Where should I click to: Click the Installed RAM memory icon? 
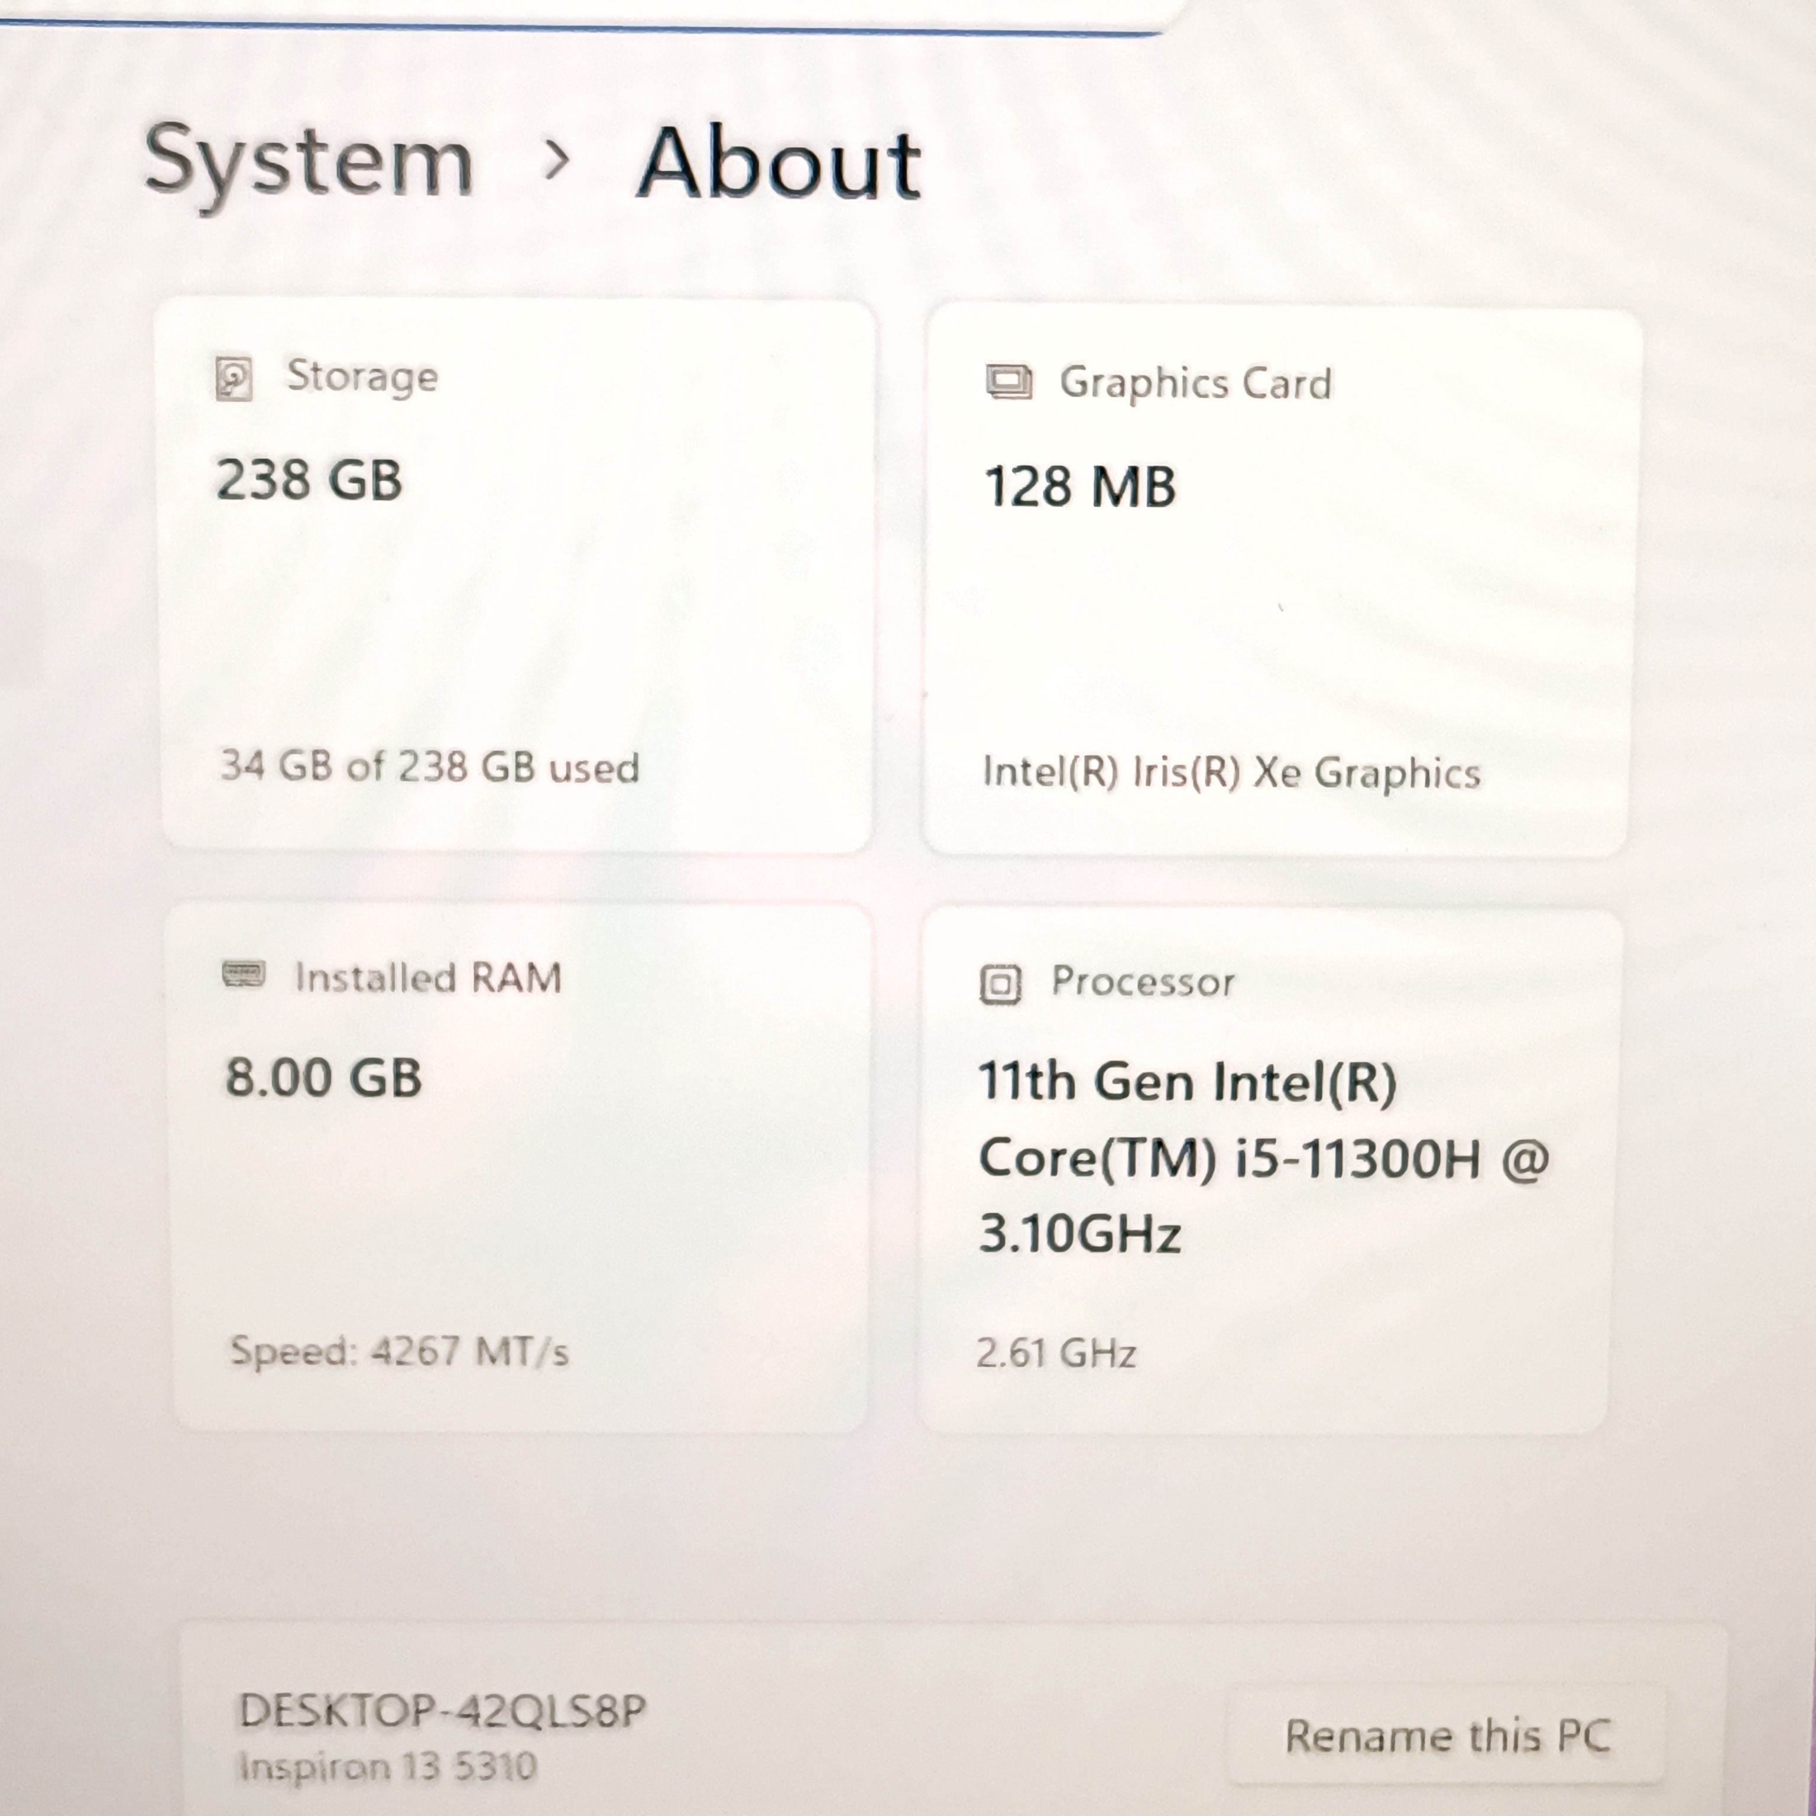point(244,974)
